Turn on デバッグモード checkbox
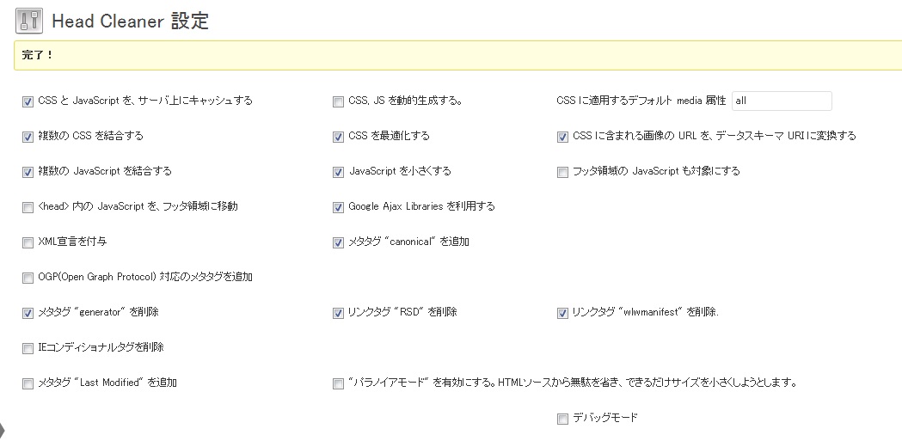 [563, 419]
